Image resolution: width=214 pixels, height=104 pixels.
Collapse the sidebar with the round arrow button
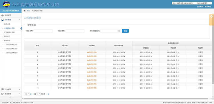[11, 98]
